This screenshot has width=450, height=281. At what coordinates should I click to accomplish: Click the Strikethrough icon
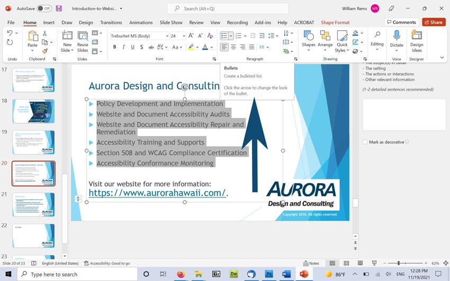point(151,47)
